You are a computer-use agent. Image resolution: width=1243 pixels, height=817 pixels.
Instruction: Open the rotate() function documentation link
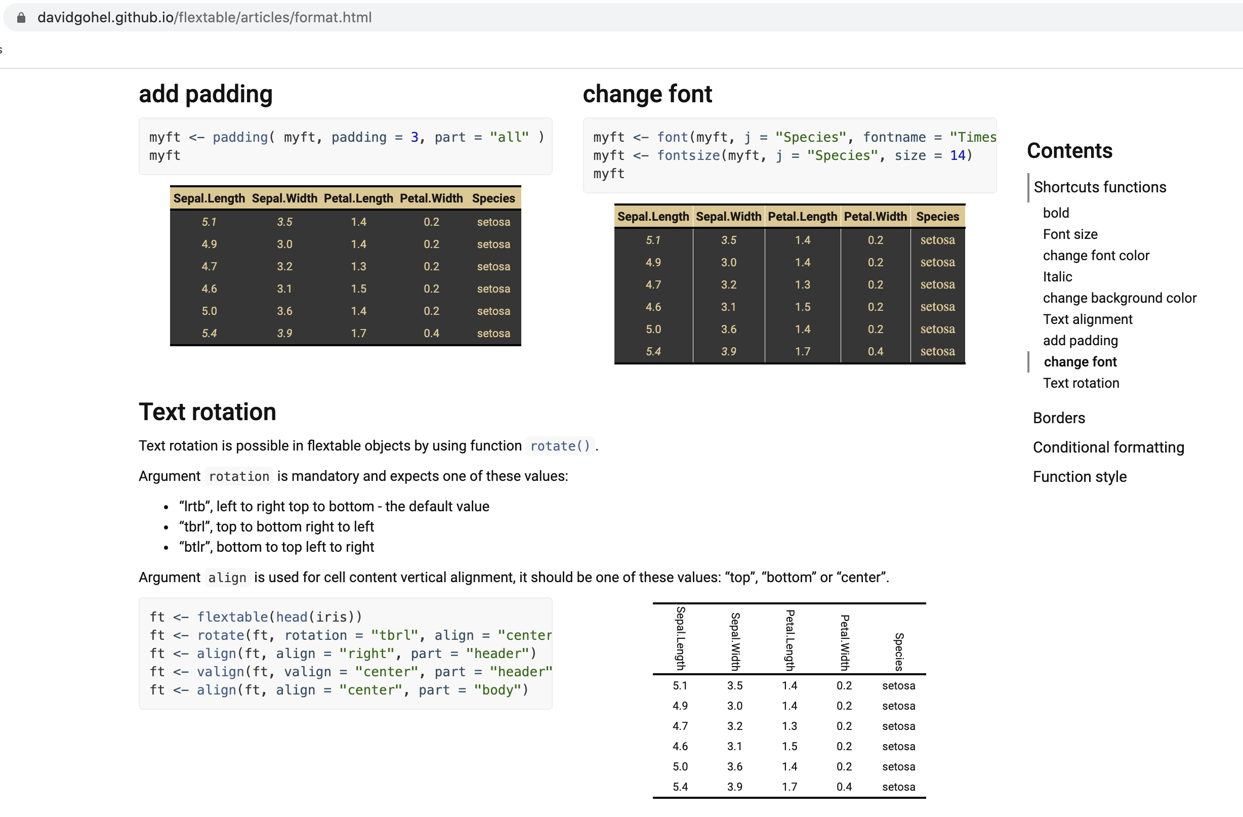(x=559, y=445)
